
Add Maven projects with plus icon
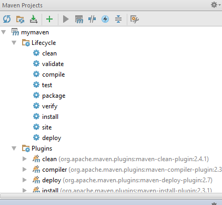(x=49, y=19)
